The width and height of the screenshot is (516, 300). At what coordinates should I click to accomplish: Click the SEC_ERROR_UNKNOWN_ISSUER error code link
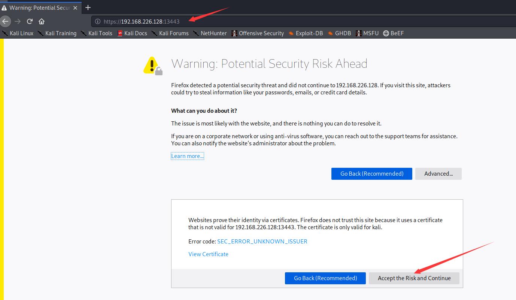tap(262, 242)
